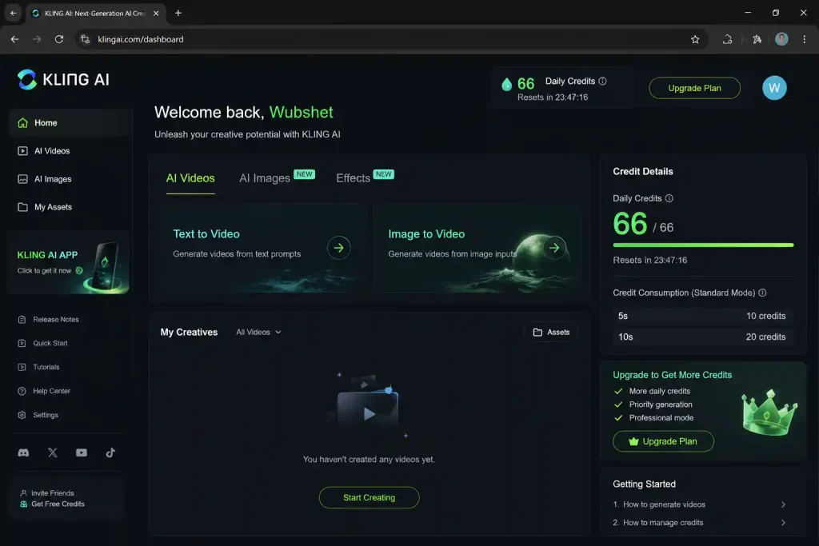Expand How to generate videos
Image resolution: width=819 pixels, height=546 pixels.
(699, 504)
